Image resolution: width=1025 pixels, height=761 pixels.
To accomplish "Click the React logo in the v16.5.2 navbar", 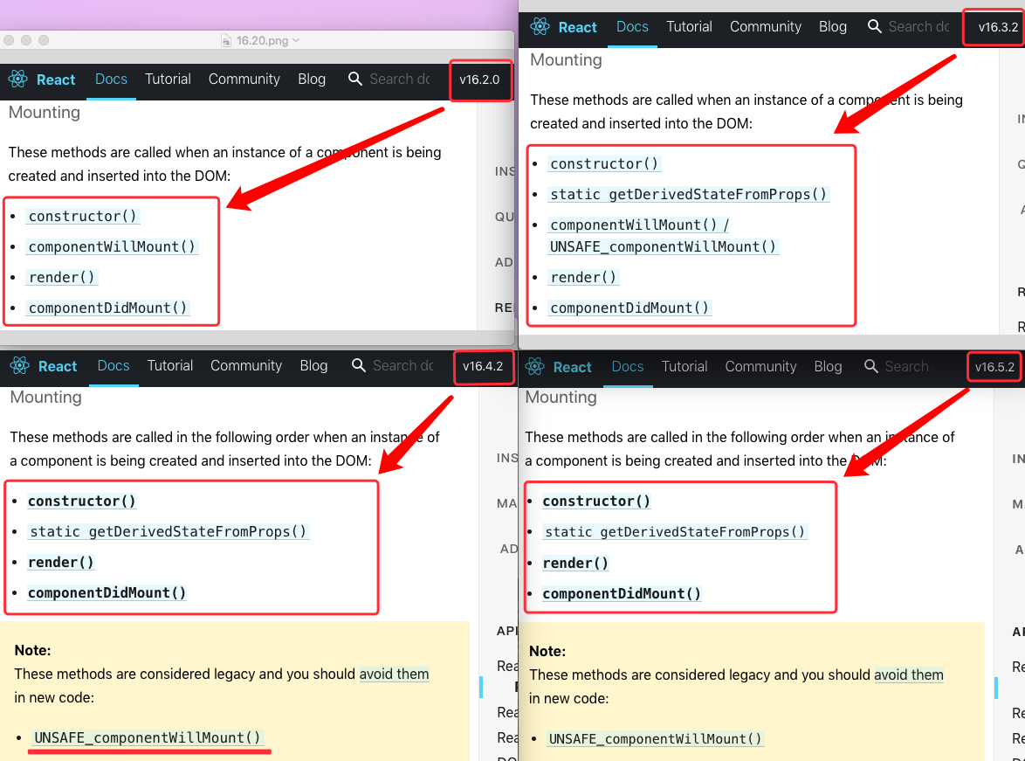I will (x=535, y=367).
